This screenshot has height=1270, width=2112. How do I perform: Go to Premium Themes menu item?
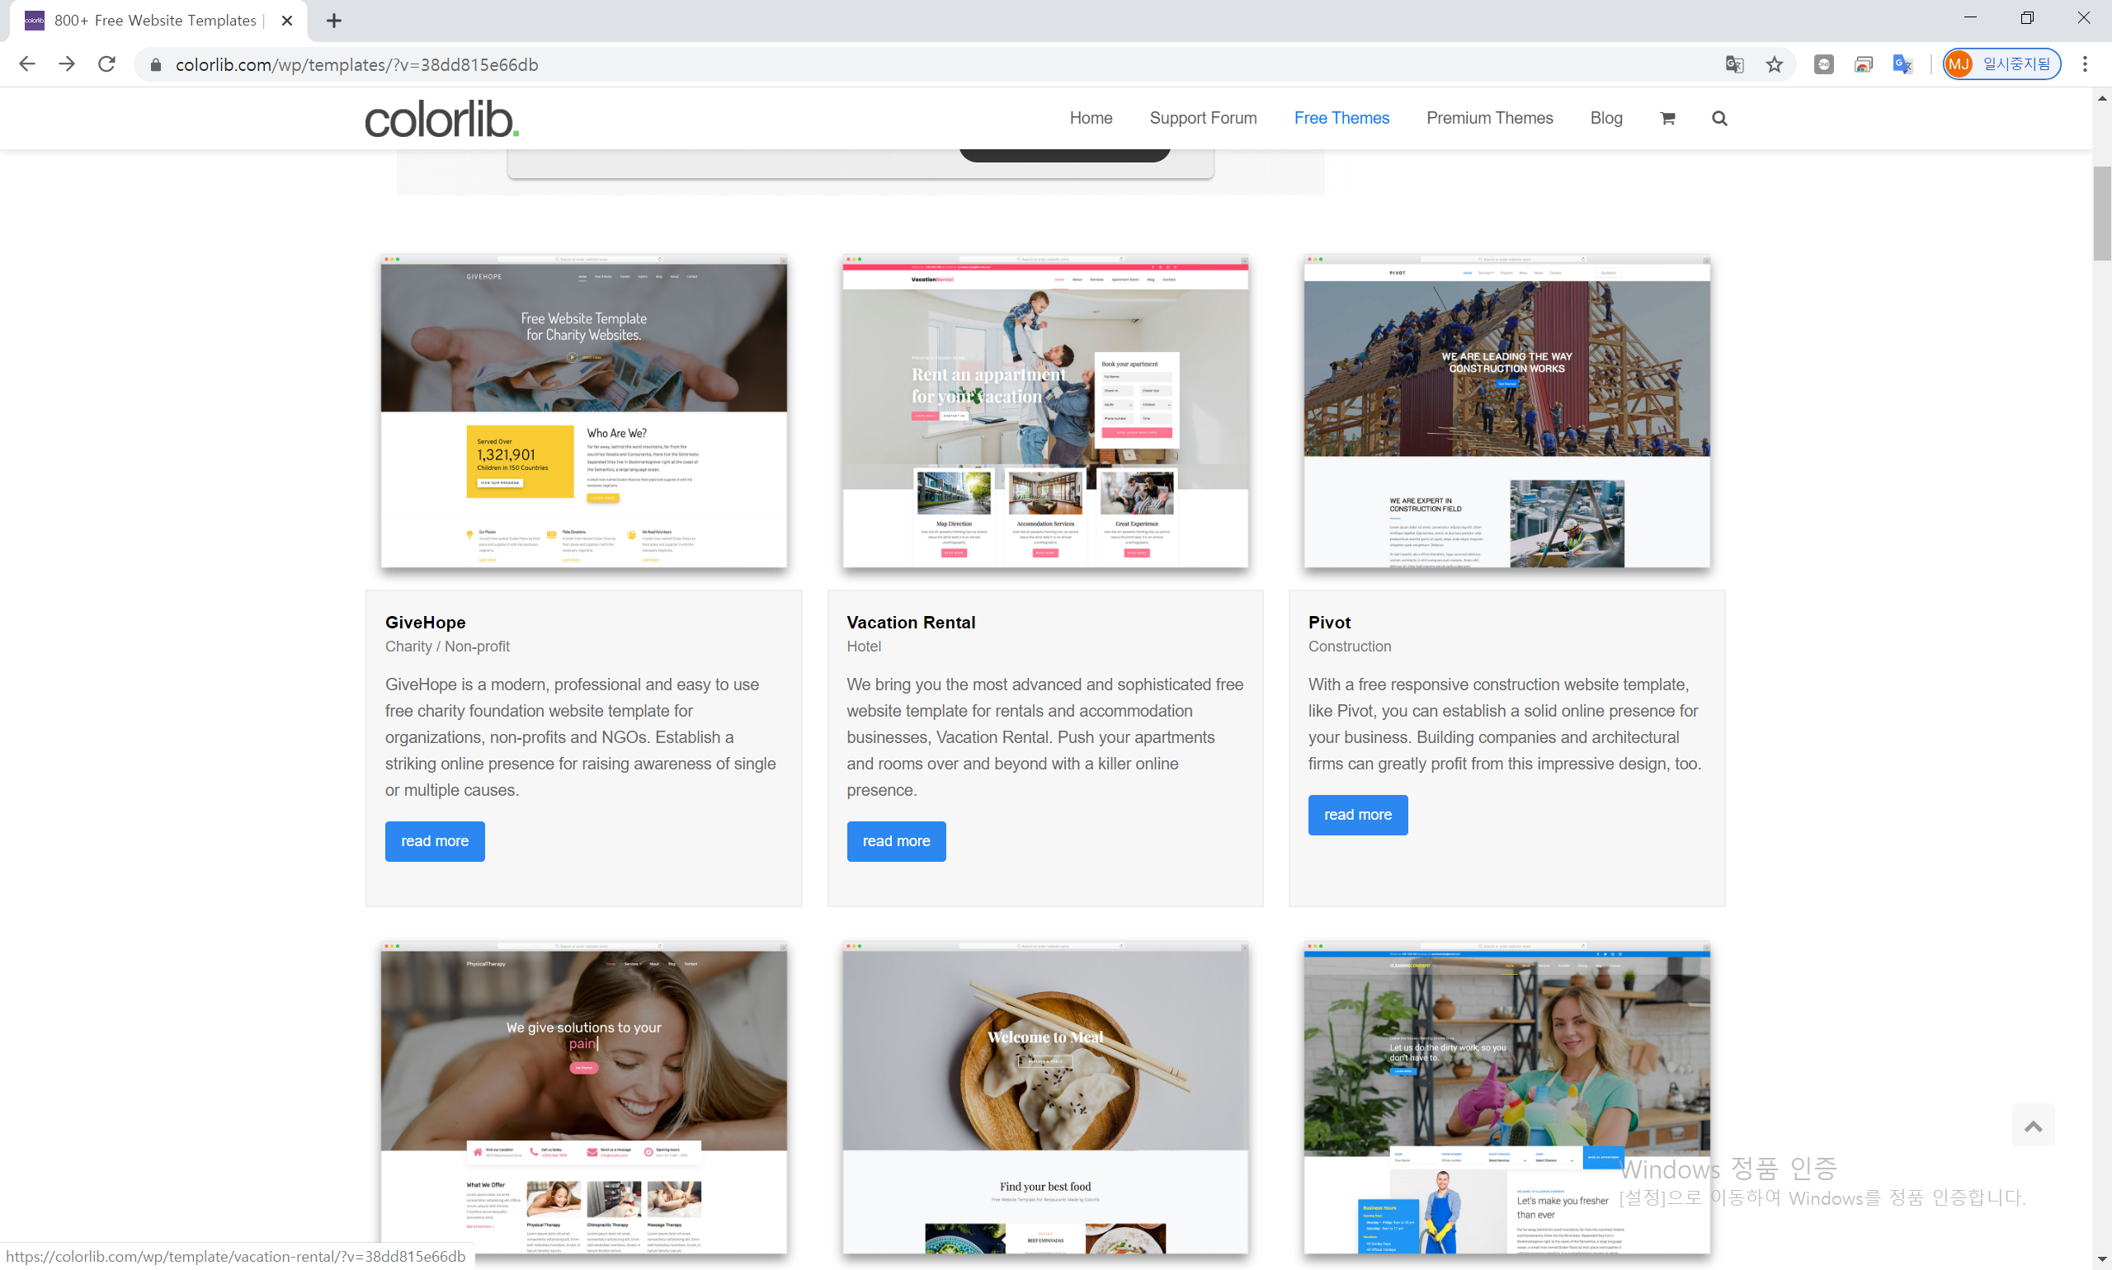1489,118
